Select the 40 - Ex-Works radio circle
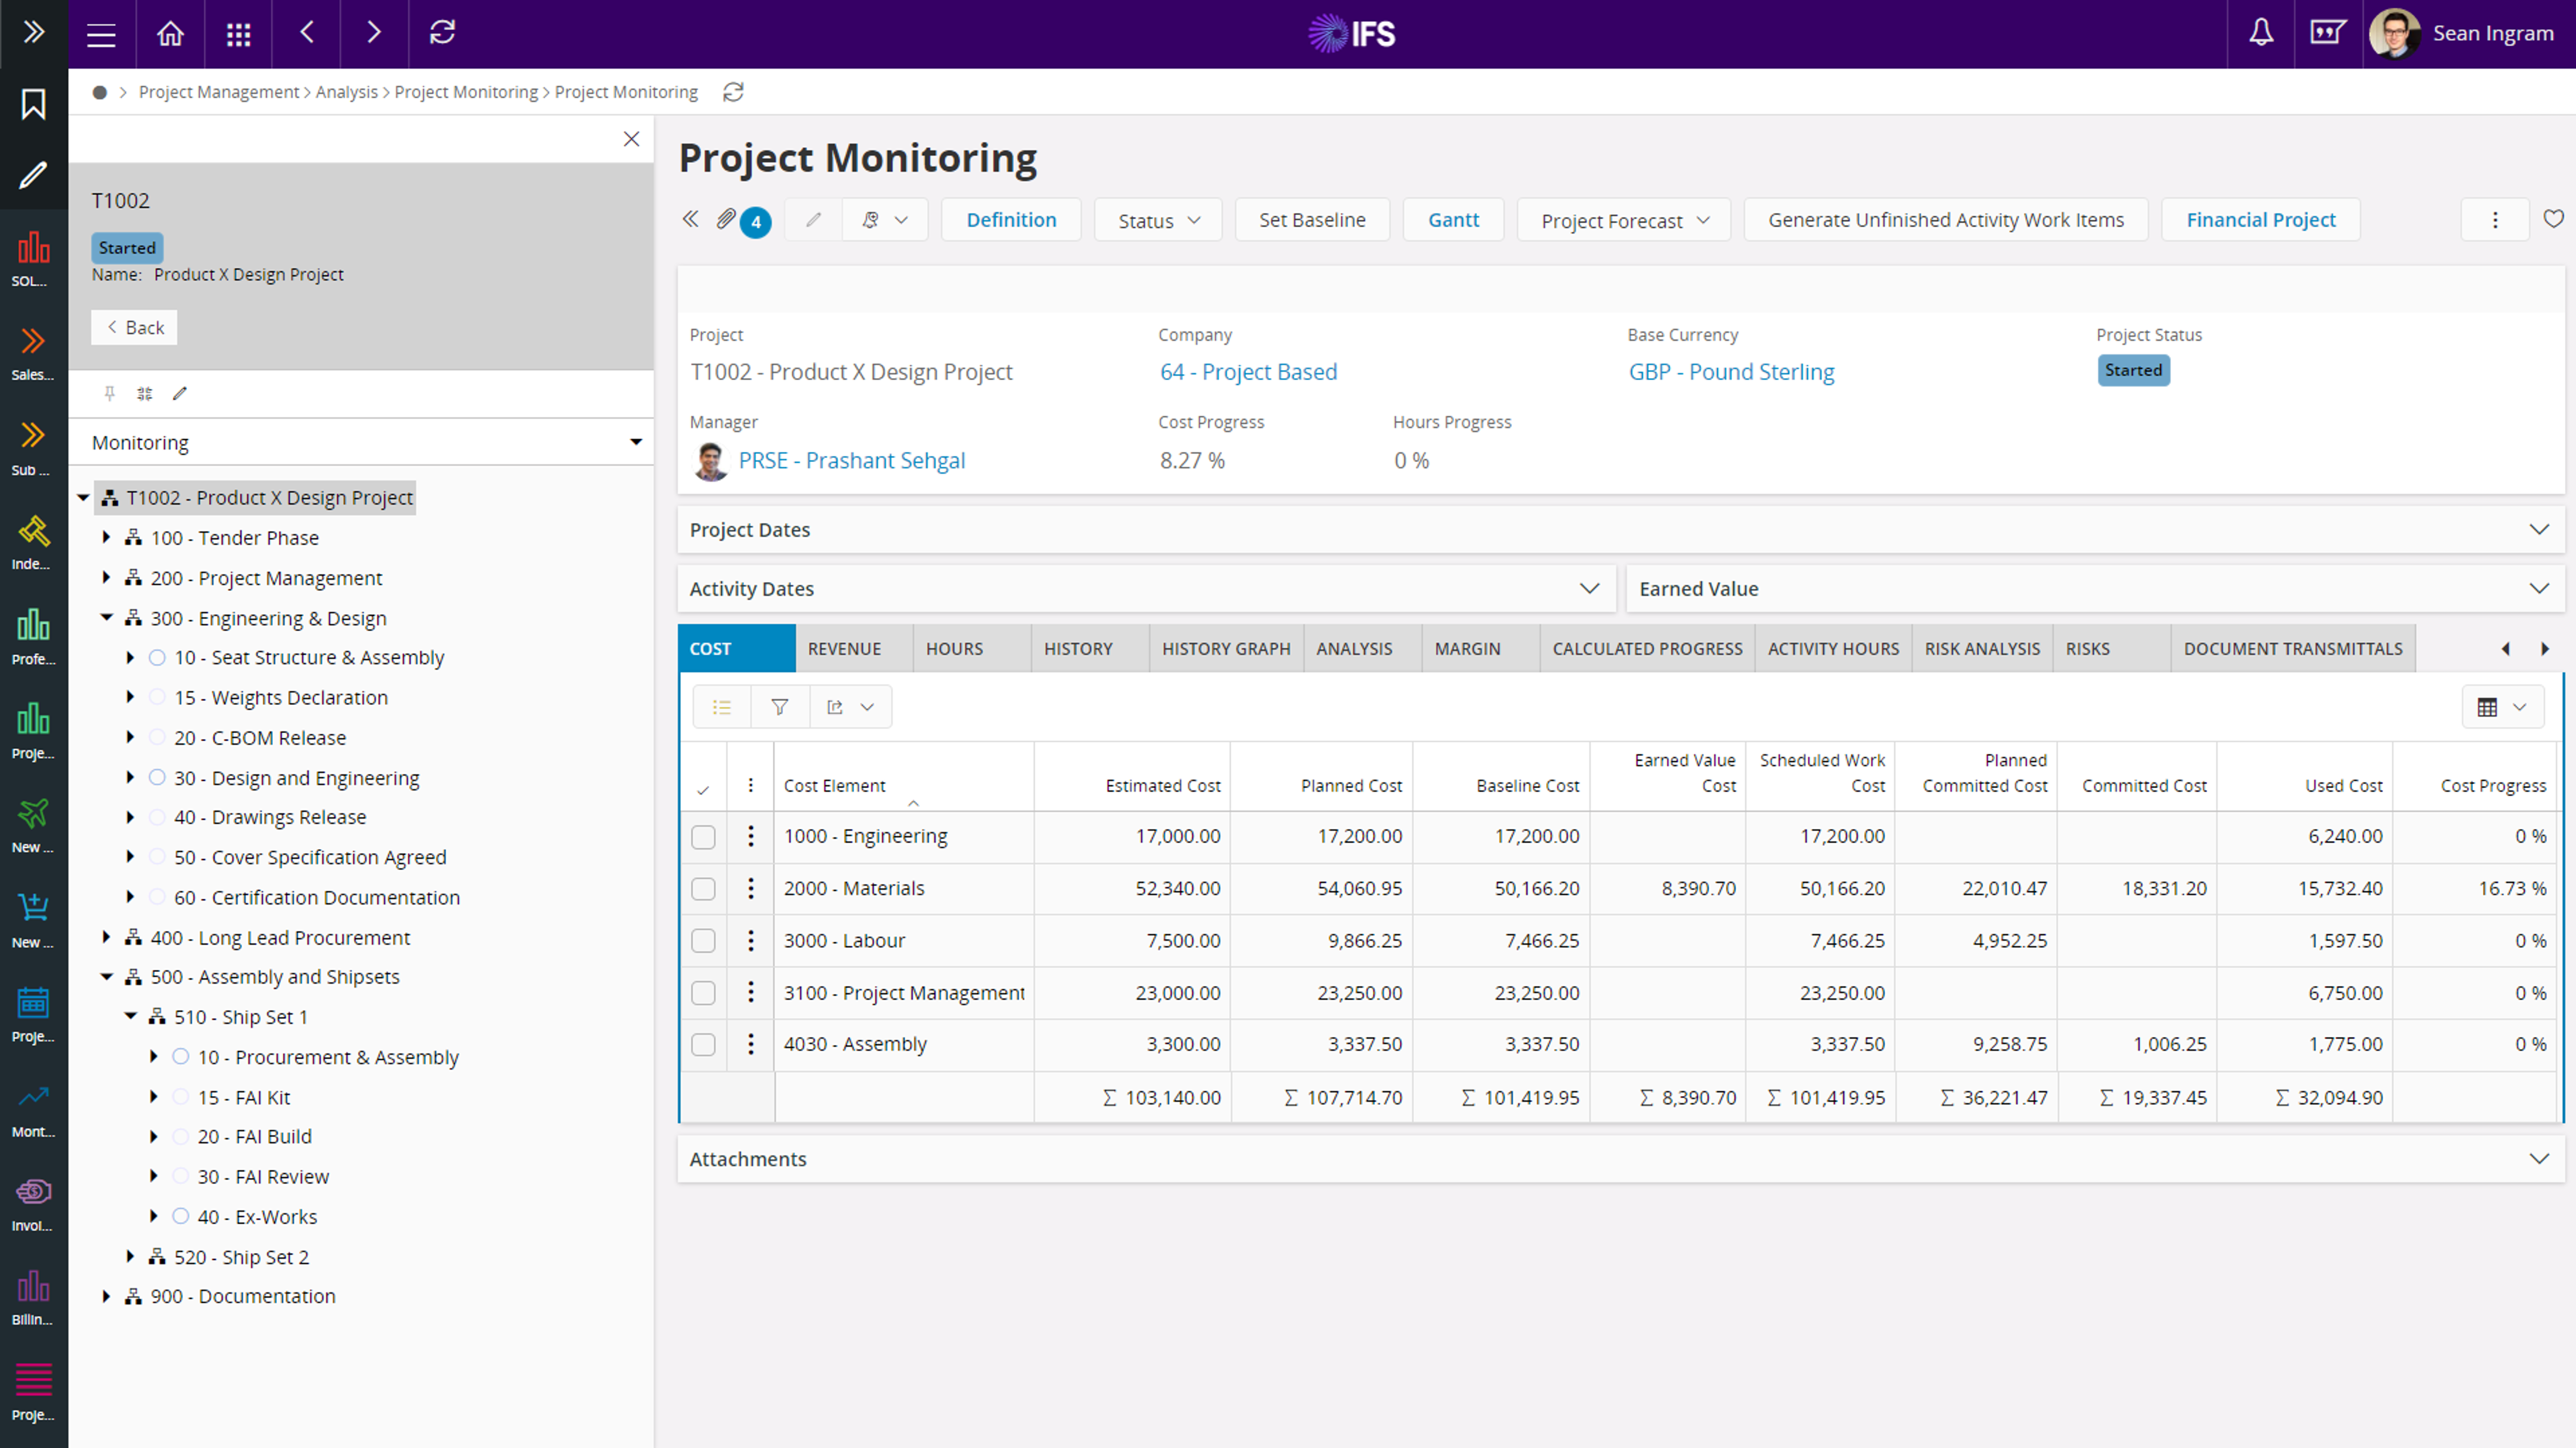2576x1448 pixels. [180, 1216]
